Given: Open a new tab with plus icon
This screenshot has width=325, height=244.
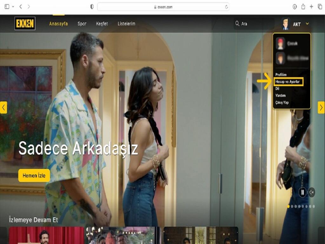Looking at the screenshot, I should pos(311,7).
